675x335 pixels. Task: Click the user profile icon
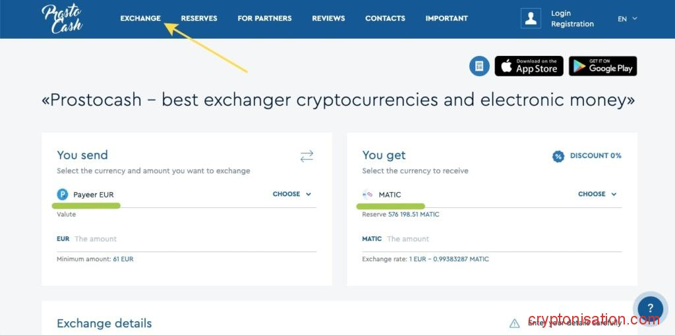531,18
